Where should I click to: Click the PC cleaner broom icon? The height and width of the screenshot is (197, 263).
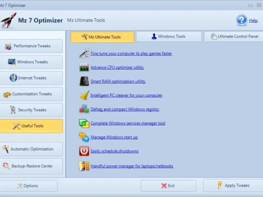(84, 95)
